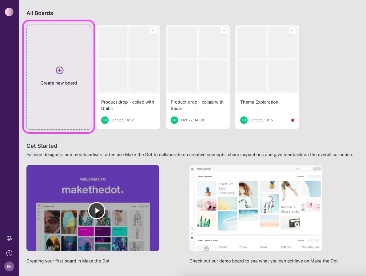Open options menu on the Sacai board
The width and height of the screenshot is (366, 276).
point(223,30)
